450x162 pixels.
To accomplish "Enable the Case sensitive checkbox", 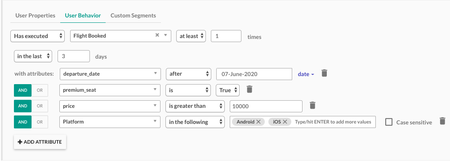I will click(389, 122).
